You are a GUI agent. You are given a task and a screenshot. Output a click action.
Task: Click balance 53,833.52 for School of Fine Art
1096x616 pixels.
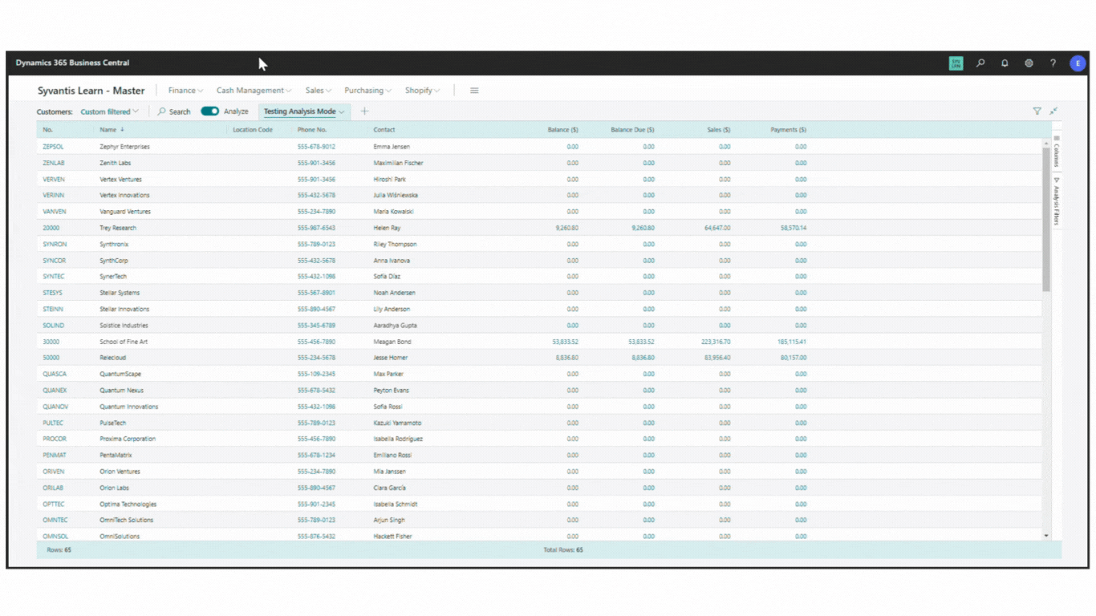coord(565,342)
